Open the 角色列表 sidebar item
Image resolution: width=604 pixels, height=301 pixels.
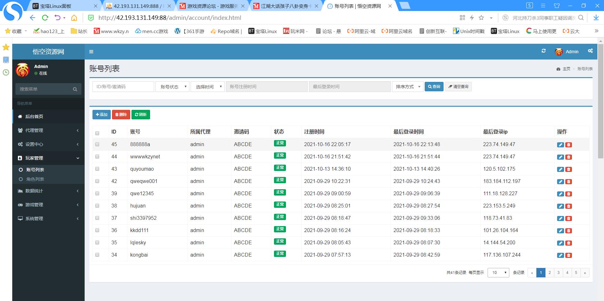click(35, 179)
